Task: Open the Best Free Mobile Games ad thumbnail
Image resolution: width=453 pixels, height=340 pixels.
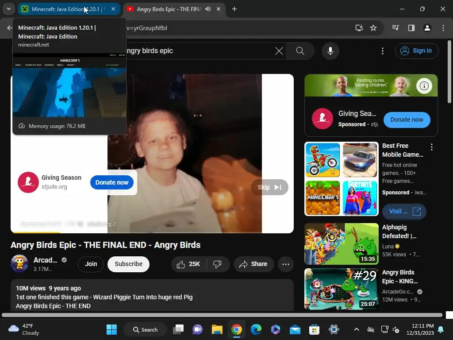Action: click(342, 179)
